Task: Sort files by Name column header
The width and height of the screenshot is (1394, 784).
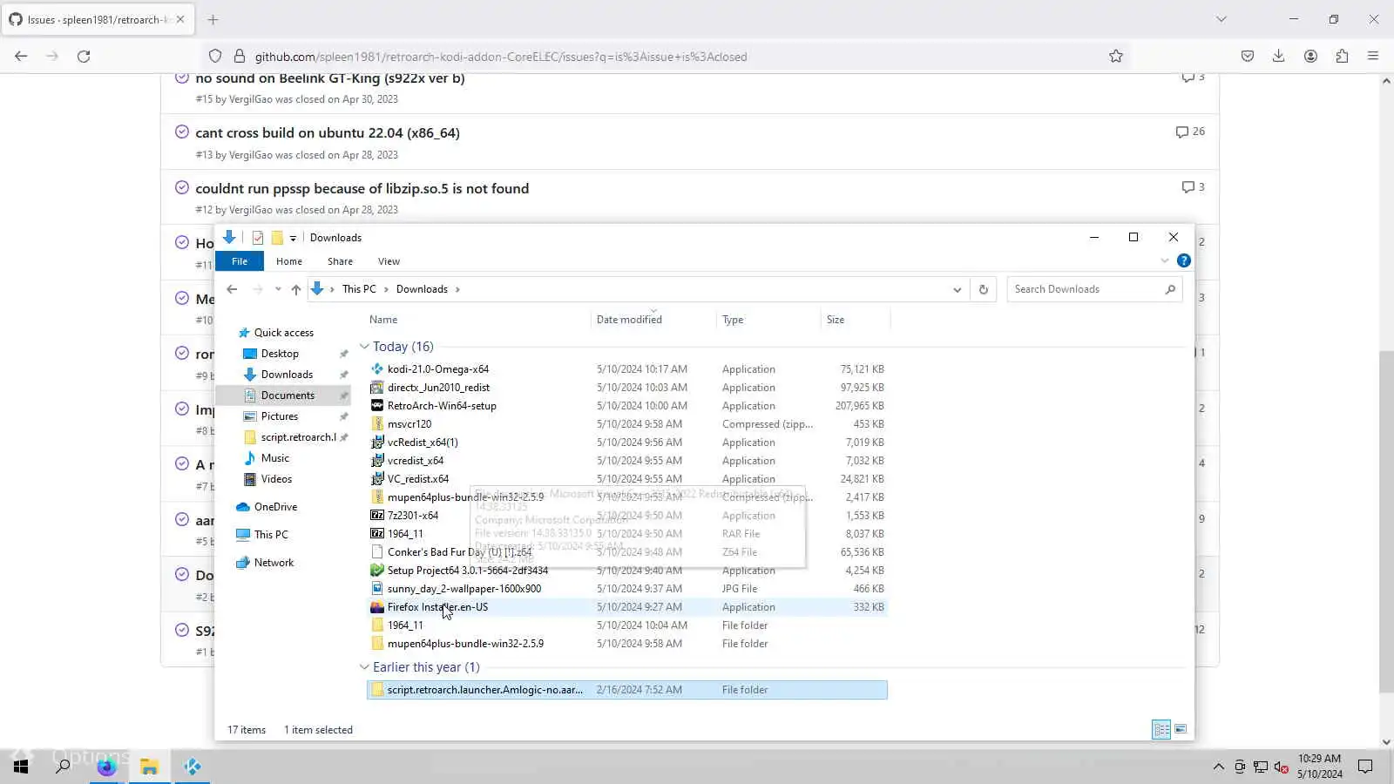Action: click(477, 320)
